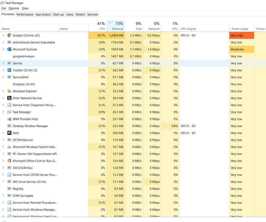Expand the Huddle (32 bit) (2) group
Screen dimensions: 266x222
[3, 70]
